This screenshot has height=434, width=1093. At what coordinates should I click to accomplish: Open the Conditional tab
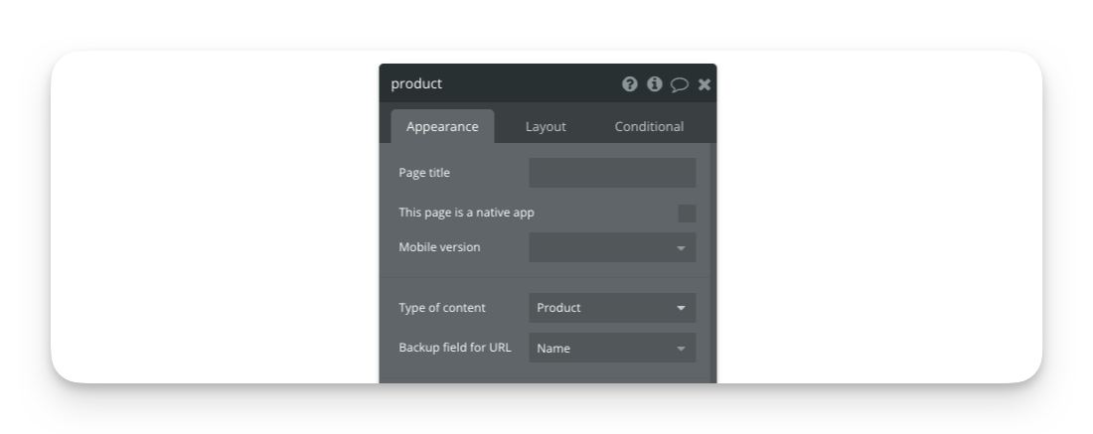pos(649,127)
